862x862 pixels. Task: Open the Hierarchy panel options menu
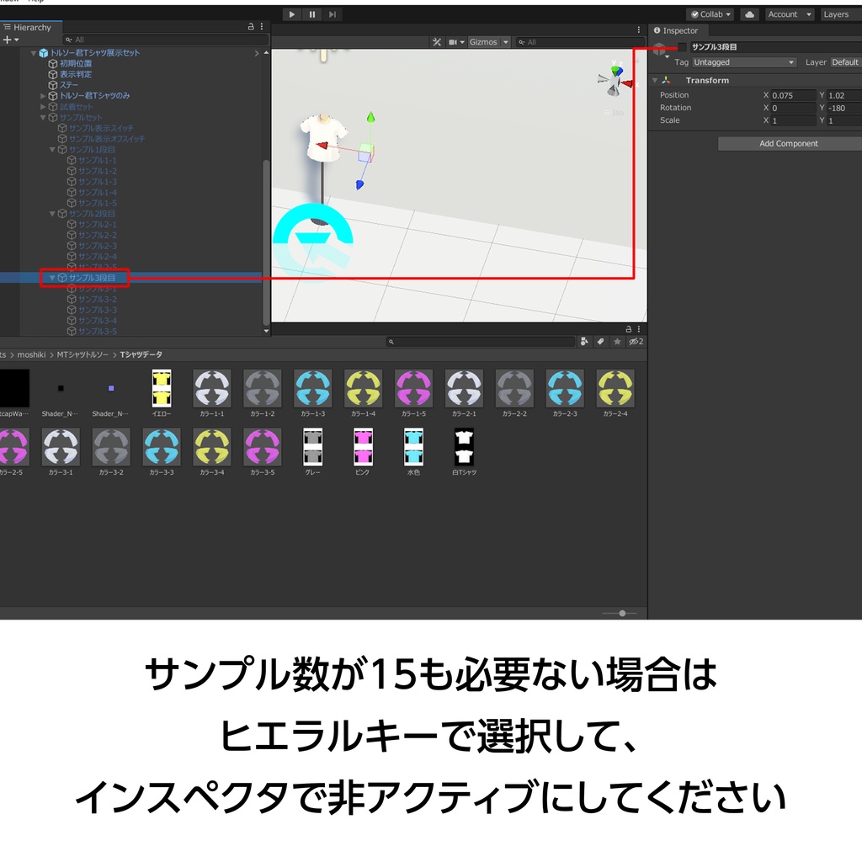[x=262, y=26]
